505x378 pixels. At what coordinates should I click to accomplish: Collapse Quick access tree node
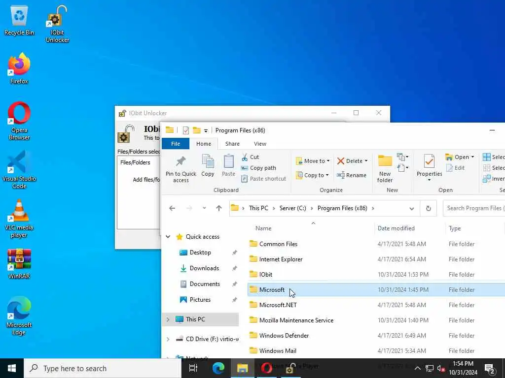tap(168, 237)
